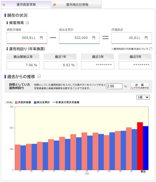Click the target yield input field 2.00
The image size is (156, 182).
(x=114, y=86)
